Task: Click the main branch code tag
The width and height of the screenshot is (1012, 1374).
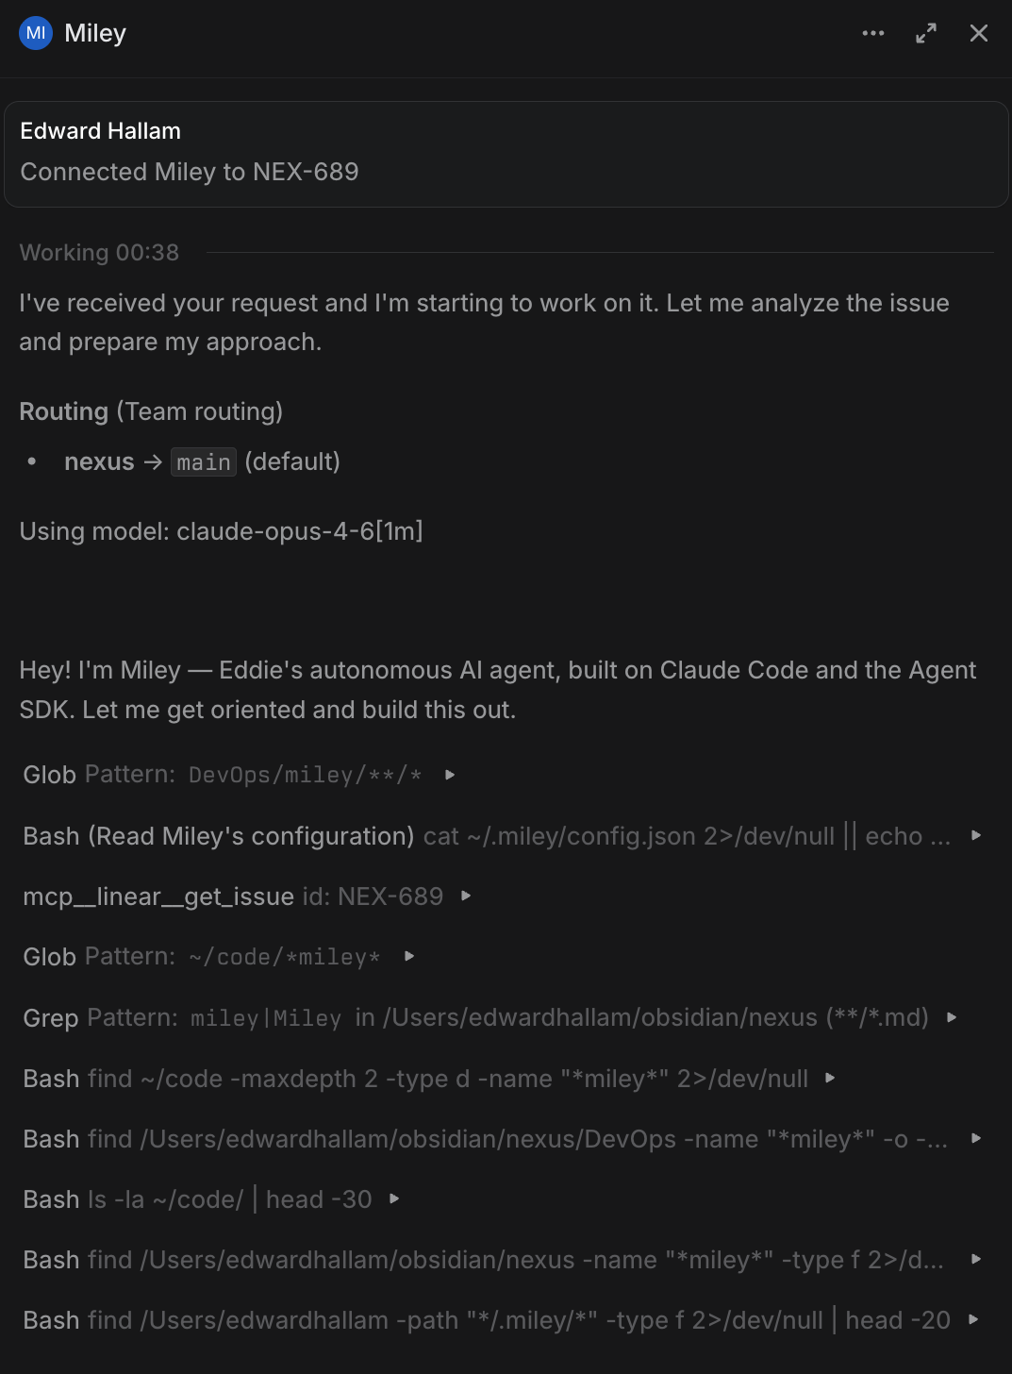Action: tap(204, 462)
